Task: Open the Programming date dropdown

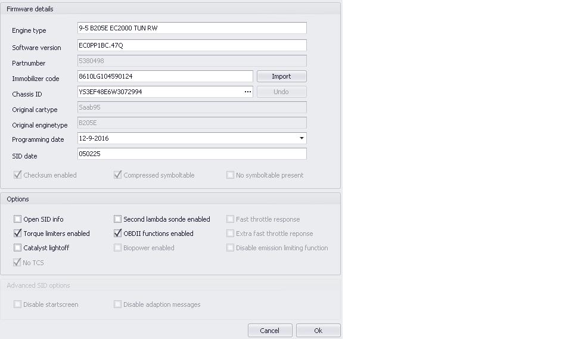Action: pos(301,138)
